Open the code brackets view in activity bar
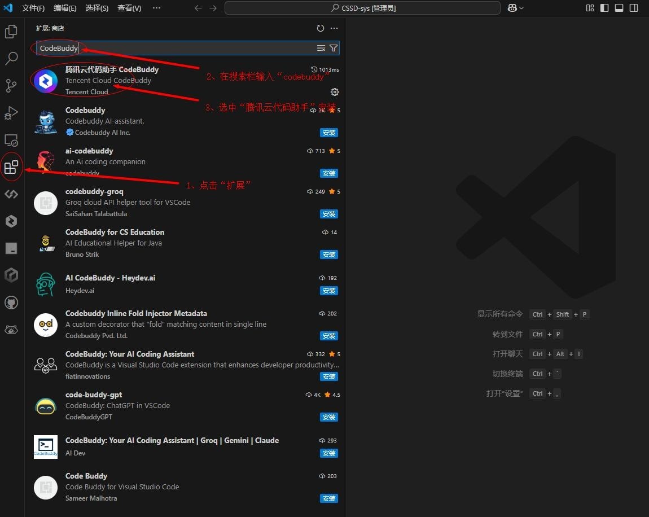Screen dimensions: 649x517 tap(11, 194)
